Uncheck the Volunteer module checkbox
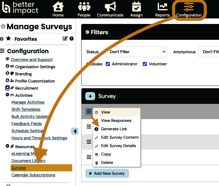The image size is (219, 186). [145, 64]
